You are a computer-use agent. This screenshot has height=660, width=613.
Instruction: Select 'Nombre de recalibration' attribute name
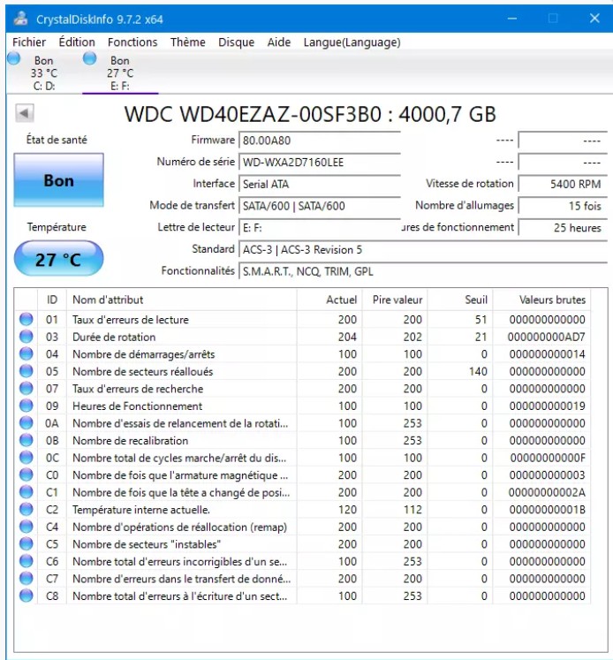click(x=130, y=440)
